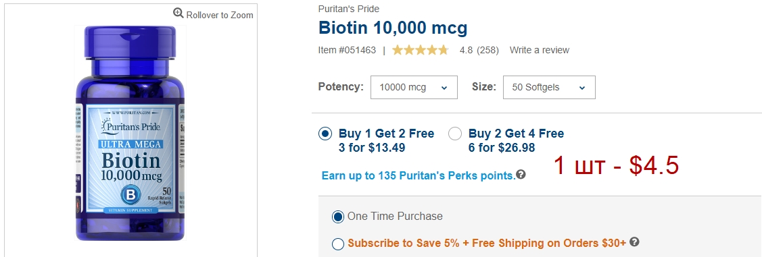This screenshot has width=762, height=257.
Task: Open the help icon beside Subscribe to Save
Action: 634,242
